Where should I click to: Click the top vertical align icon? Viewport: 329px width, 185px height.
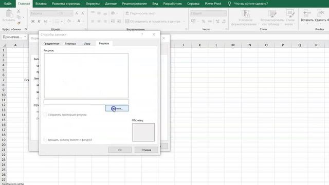tap(93, 13)
